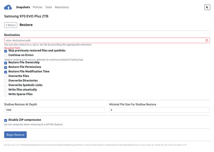This screenshot has height=152, width=214.
Task: Enable Continue on Errors checkbox
Action: (x=6, y=55)
